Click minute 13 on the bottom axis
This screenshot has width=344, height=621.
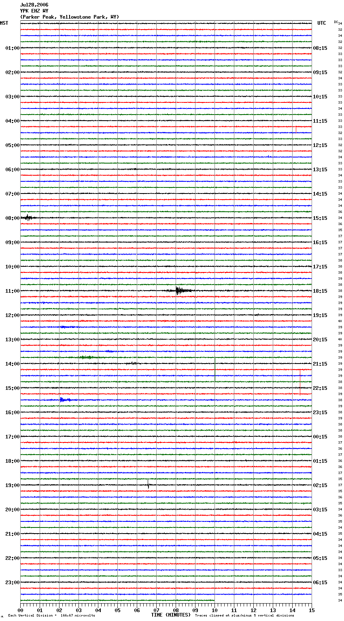273,610
